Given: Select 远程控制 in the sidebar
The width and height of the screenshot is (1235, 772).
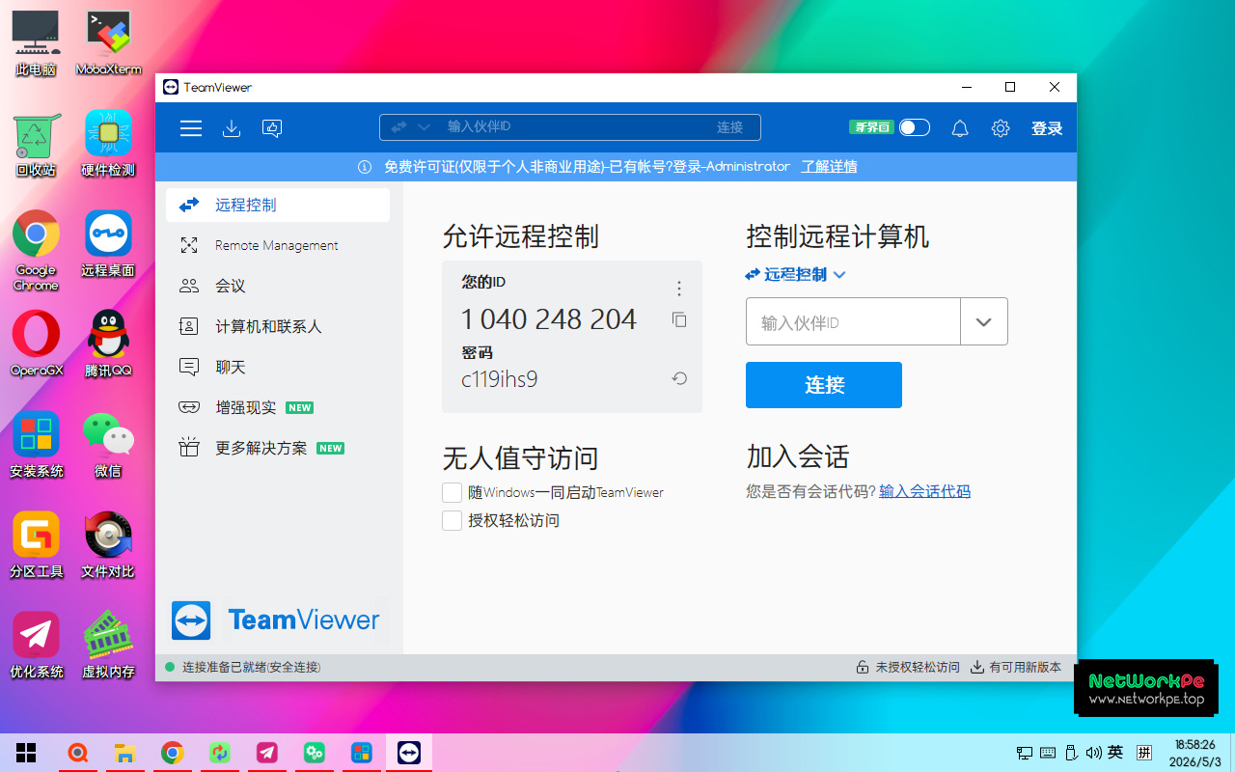Looking at the screenshot, I should tap(278, 205).
